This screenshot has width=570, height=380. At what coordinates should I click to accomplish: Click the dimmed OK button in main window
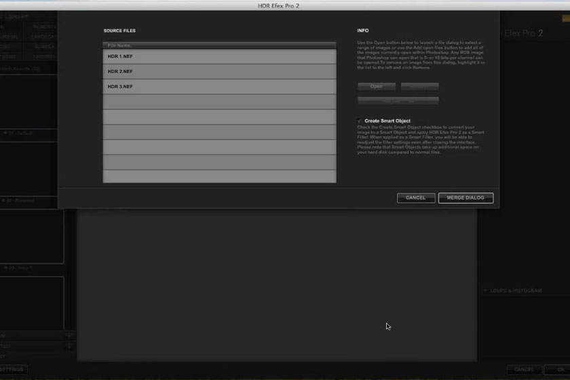click(558, 369)
